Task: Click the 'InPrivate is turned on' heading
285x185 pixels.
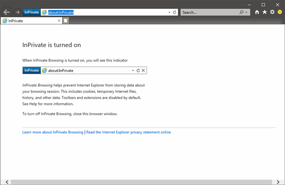Action: click(51, 45)
